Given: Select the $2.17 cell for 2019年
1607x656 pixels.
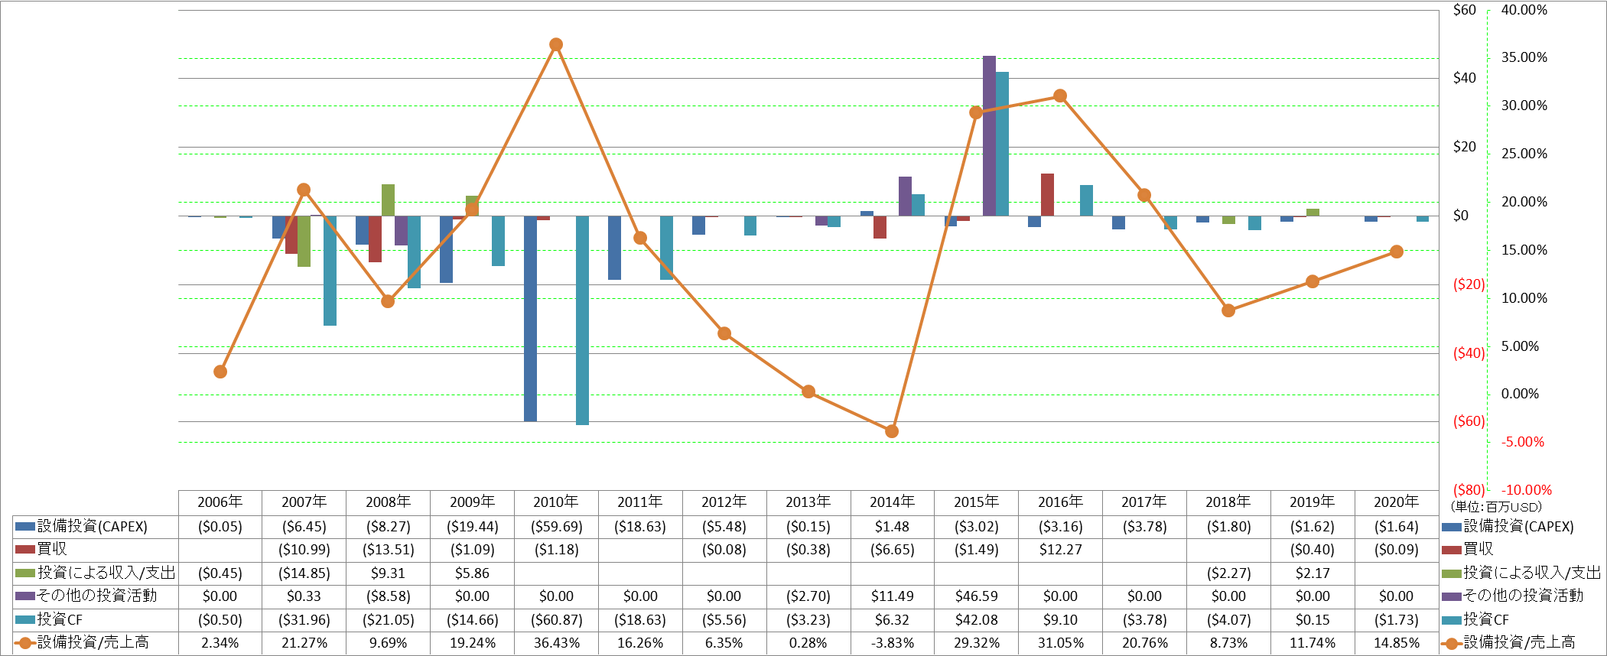Looking at the screenshot, I should coord(1313,573).
